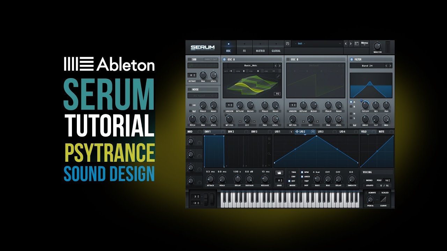The height and width of the screenshot is (251, 447).
Task: Click the envelope Decay knob
Action: (237, 179)
